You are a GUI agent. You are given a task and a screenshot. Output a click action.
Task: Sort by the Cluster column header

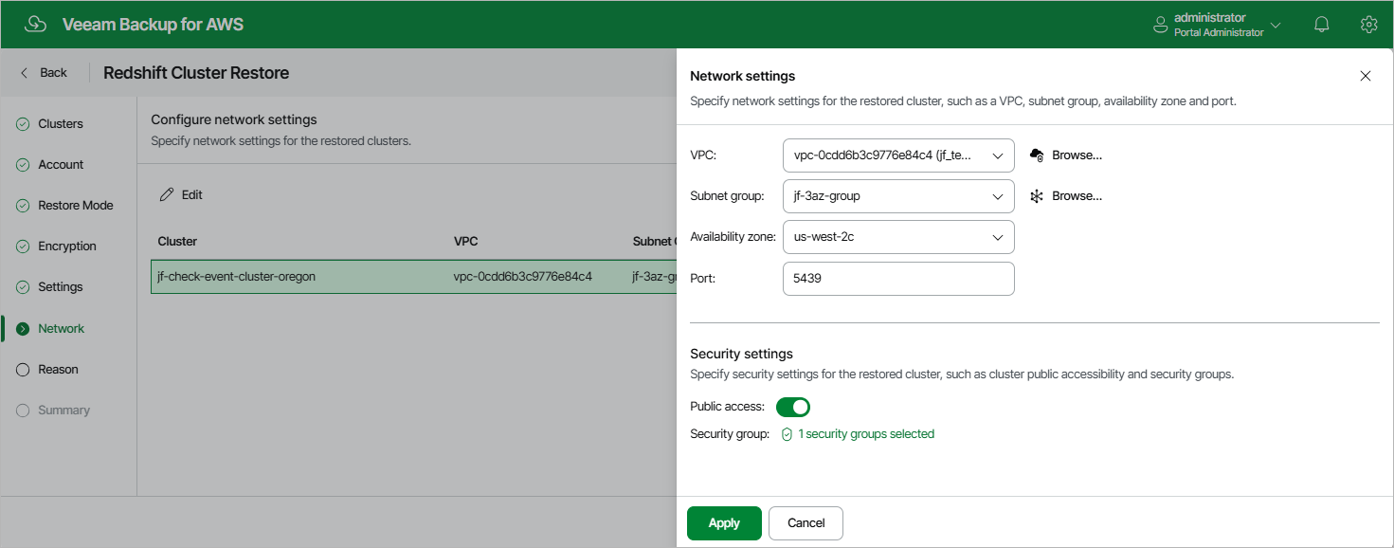(x=177, y=242)
